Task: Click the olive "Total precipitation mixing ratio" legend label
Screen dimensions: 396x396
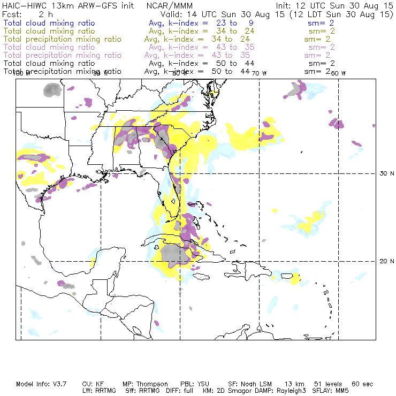Action: click(63, 39)
